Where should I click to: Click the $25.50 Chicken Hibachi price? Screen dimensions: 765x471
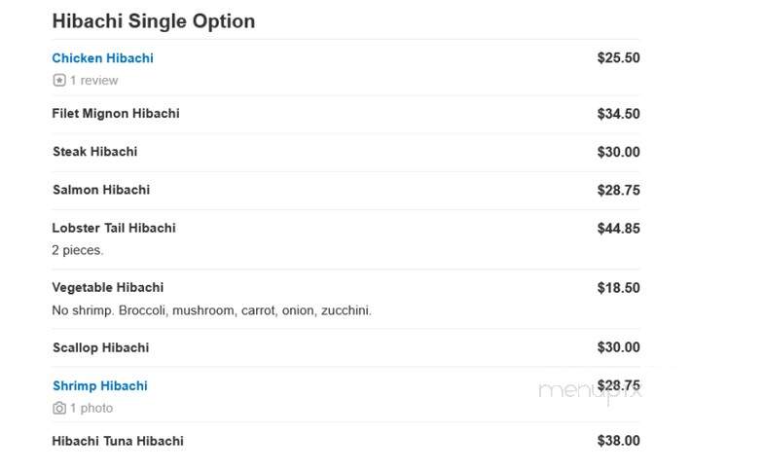618,57
